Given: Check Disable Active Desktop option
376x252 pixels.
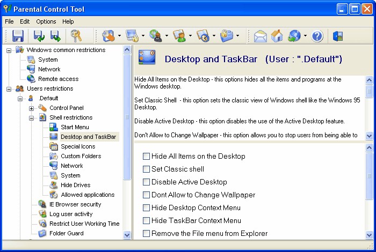Looking at the screenshot, I should point(146,182).
